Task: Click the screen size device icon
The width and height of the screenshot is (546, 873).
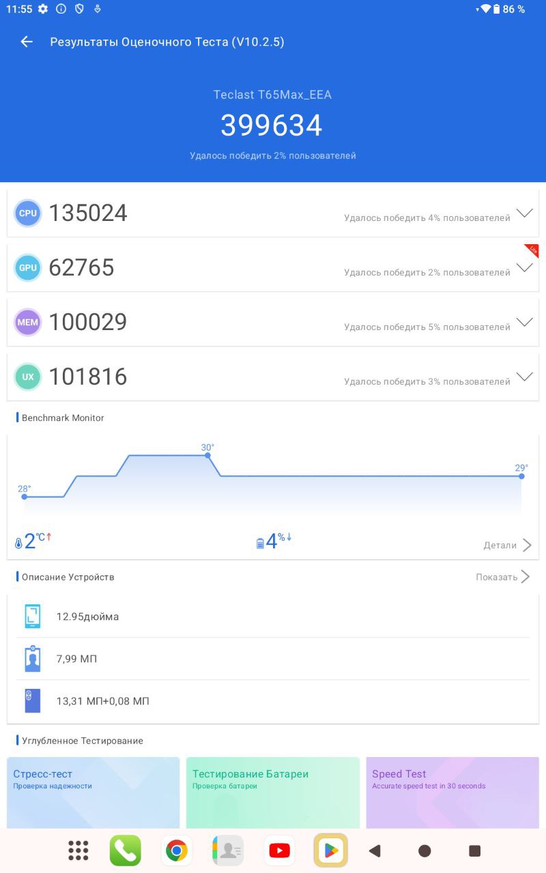Action: tap(32, 617)
